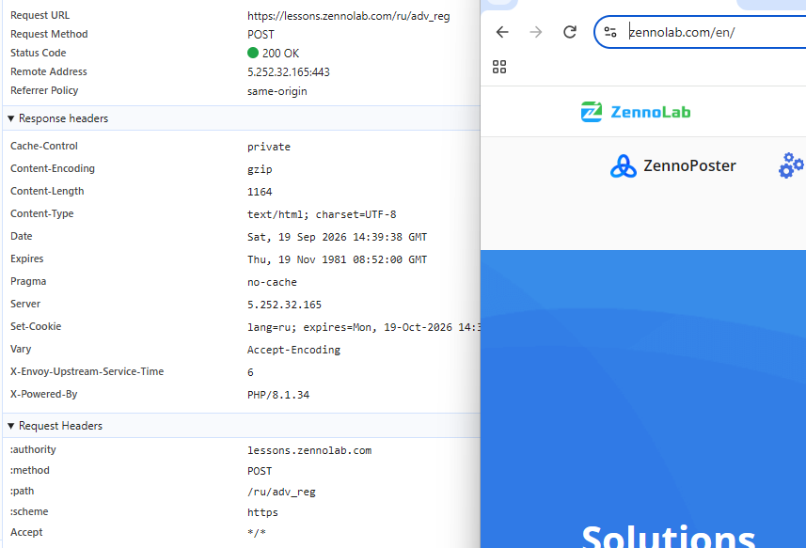The height and width of the screenshot is (548, 806).
Task: Click the X-Powered-By header name
Action: click(43, 395)
